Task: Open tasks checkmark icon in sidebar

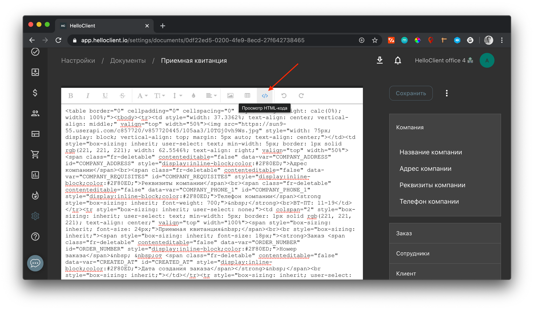Action: (35, 52)
